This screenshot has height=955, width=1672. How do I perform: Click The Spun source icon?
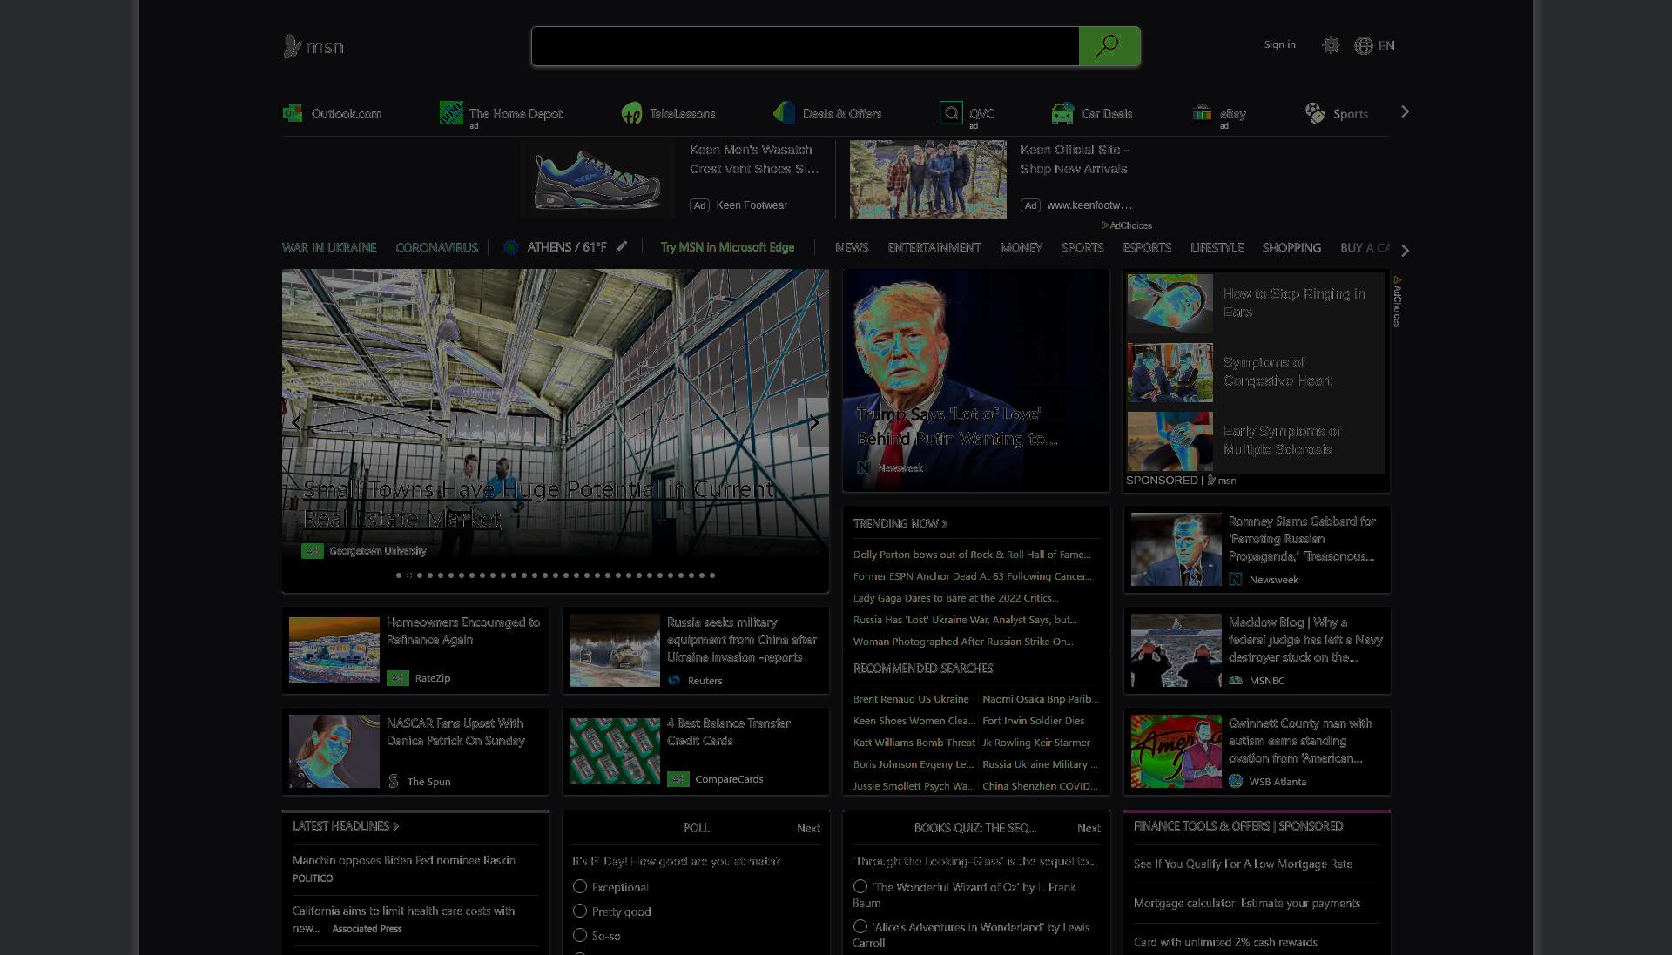pos(394,781)
